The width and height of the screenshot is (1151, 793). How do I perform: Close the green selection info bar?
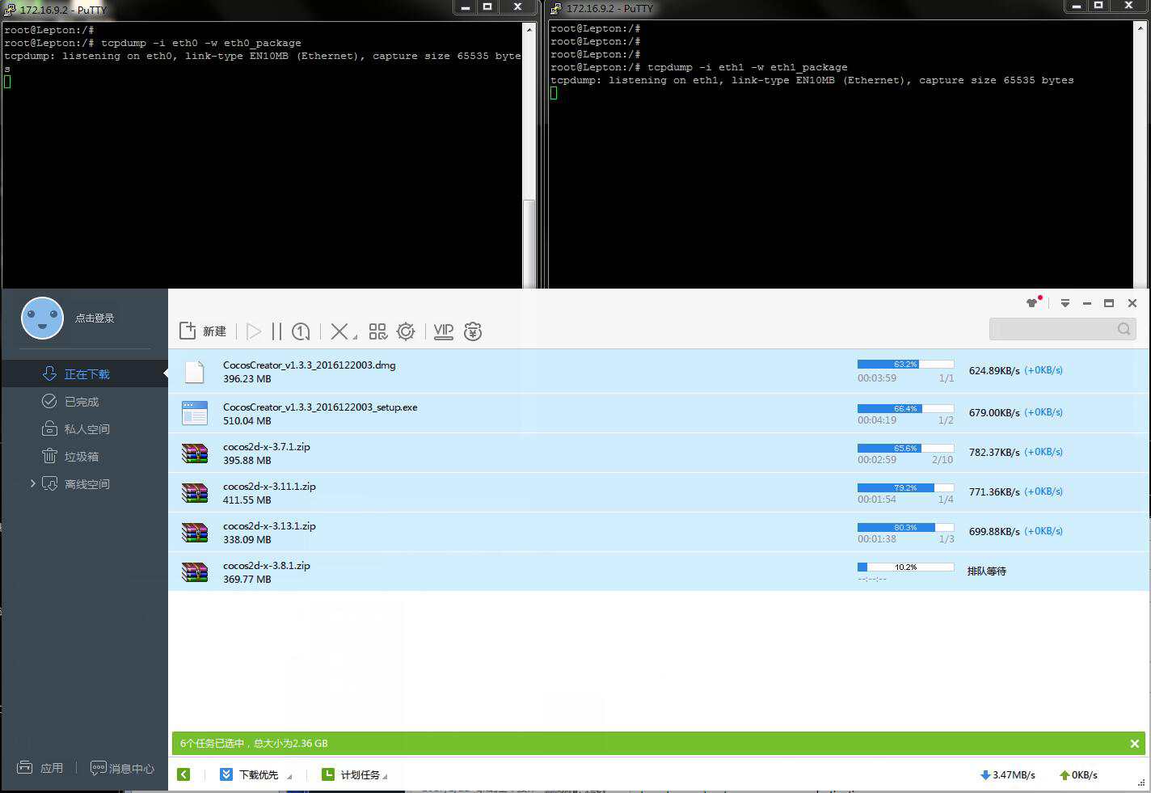[x=1134, y=744]
